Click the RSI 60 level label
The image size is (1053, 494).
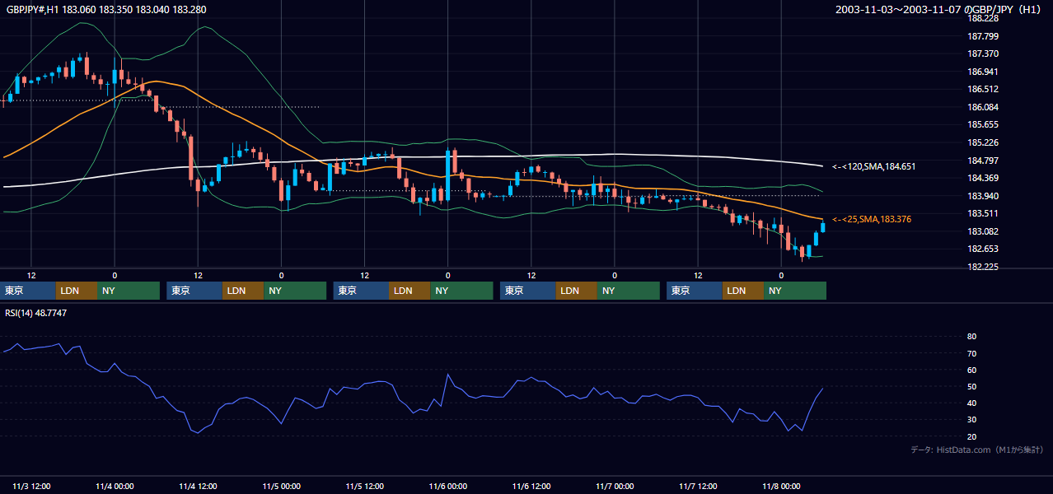tap(971, 370)
